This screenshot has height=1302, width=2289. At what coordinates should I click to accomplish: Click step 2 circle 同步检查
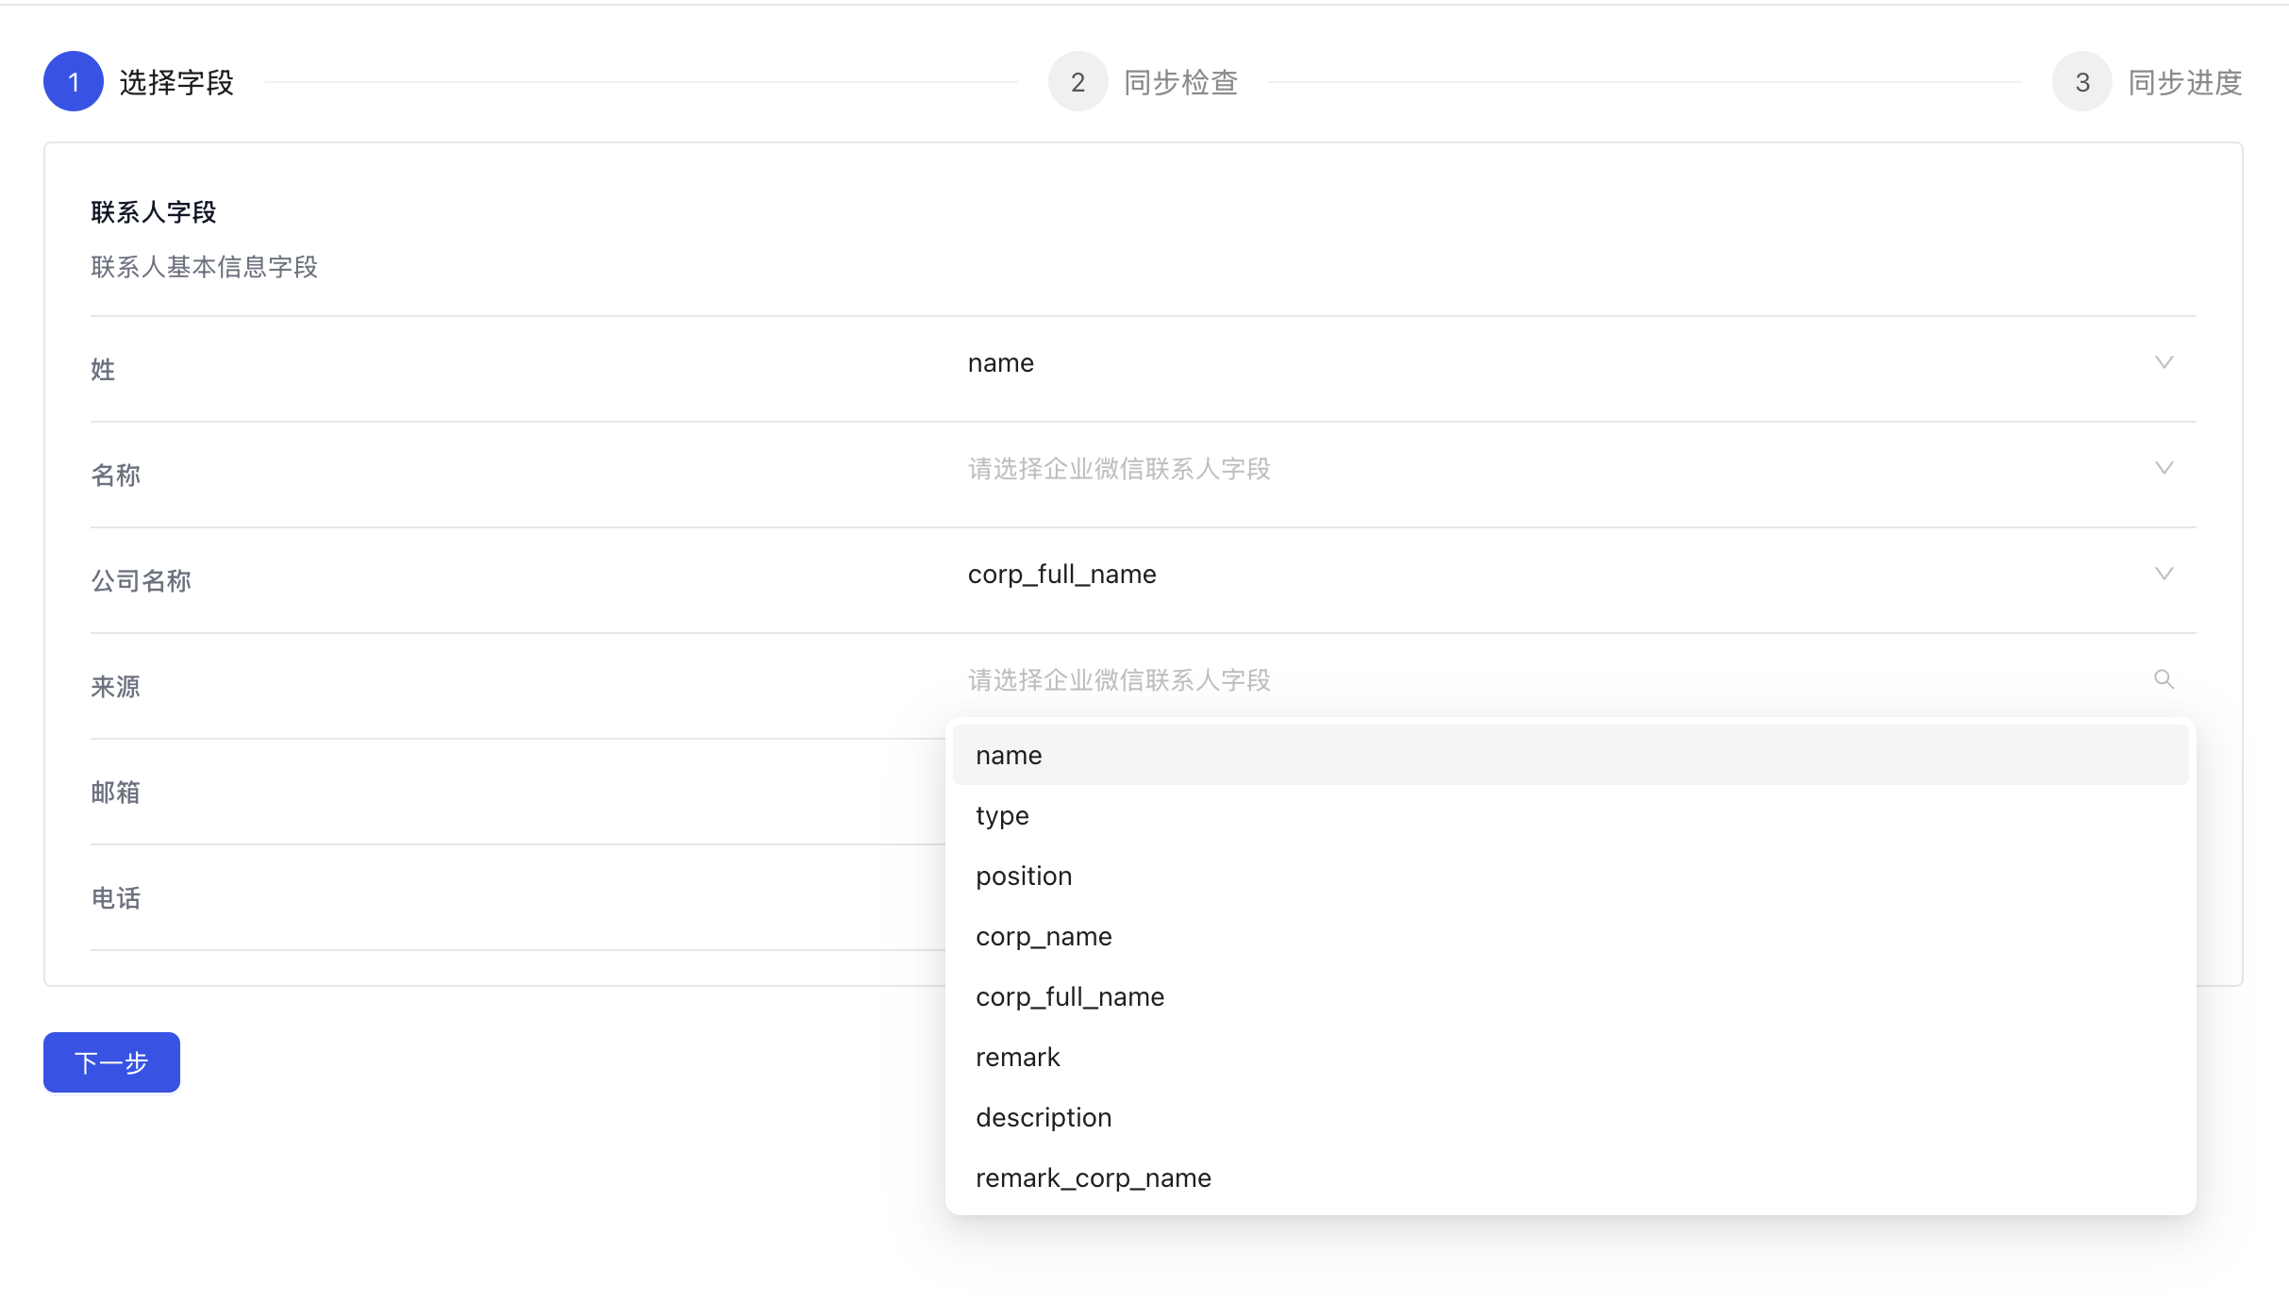[x=1078, y=81]
